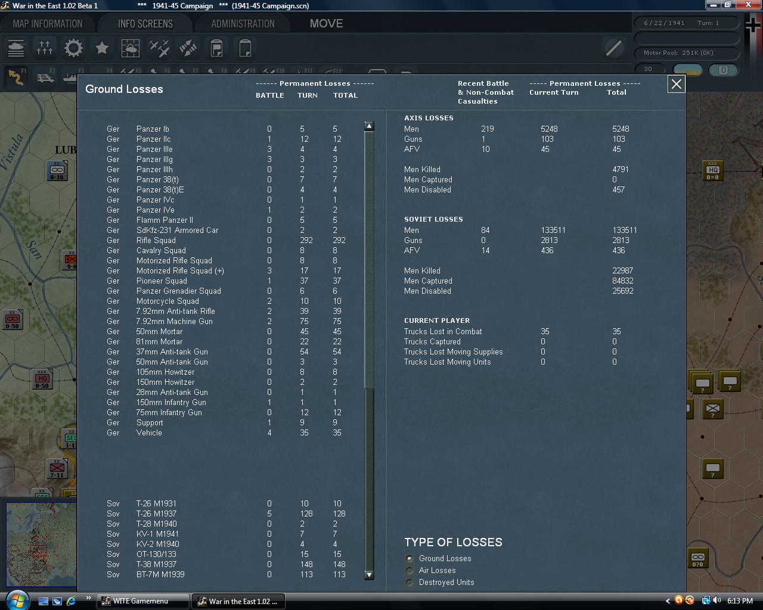The height and width of the screenshot is (610, 763).
Task: Click the German cross nationality emblem
Action: point(753,25)
